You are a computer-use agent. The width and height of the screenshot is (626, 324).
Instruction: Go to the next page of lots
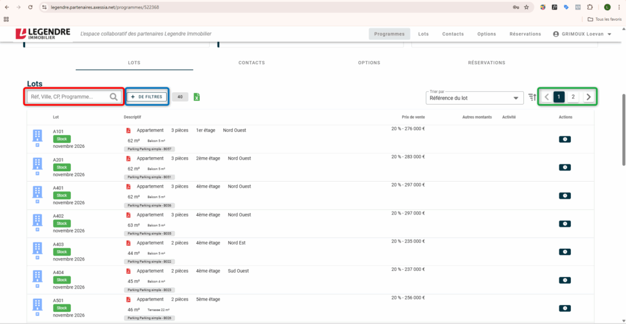pos(588,97)
